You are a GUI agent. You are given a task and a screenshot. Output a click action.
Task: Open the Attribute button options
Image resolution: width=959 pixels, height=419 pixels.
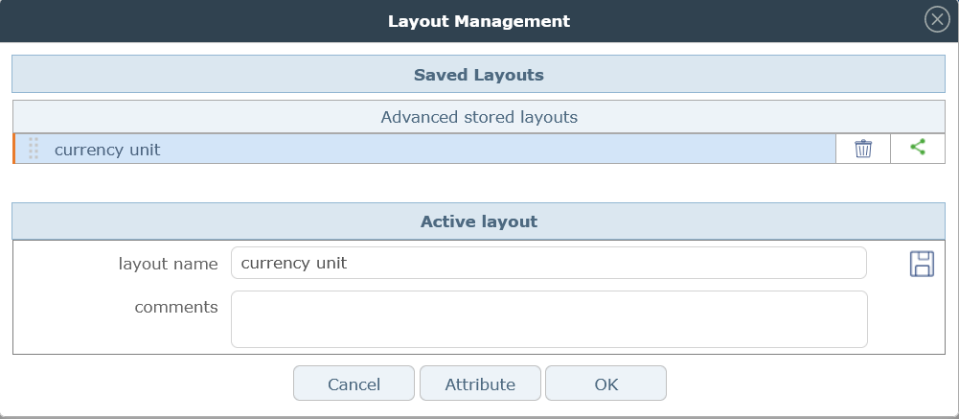480,384
